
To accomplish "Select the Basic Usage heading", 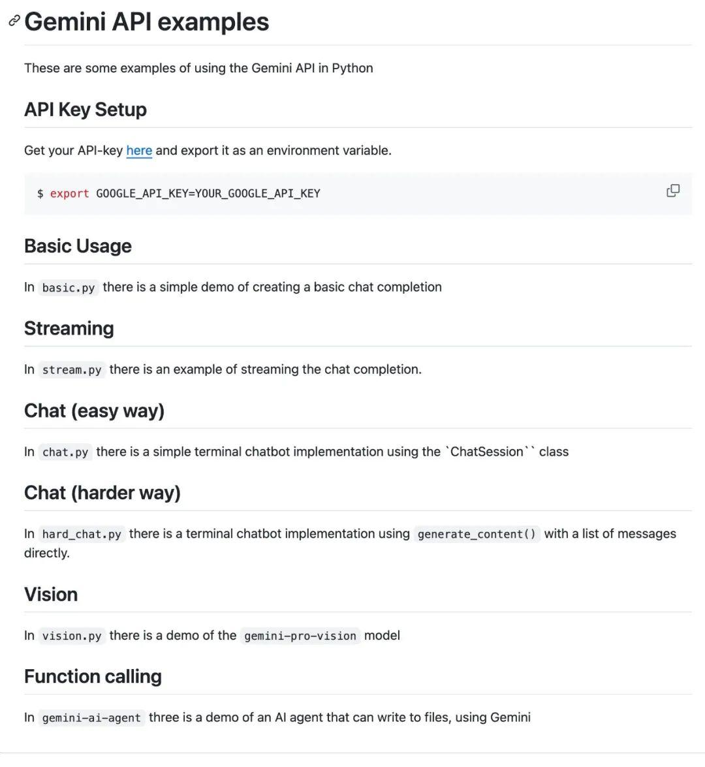I will coord(78,246).
